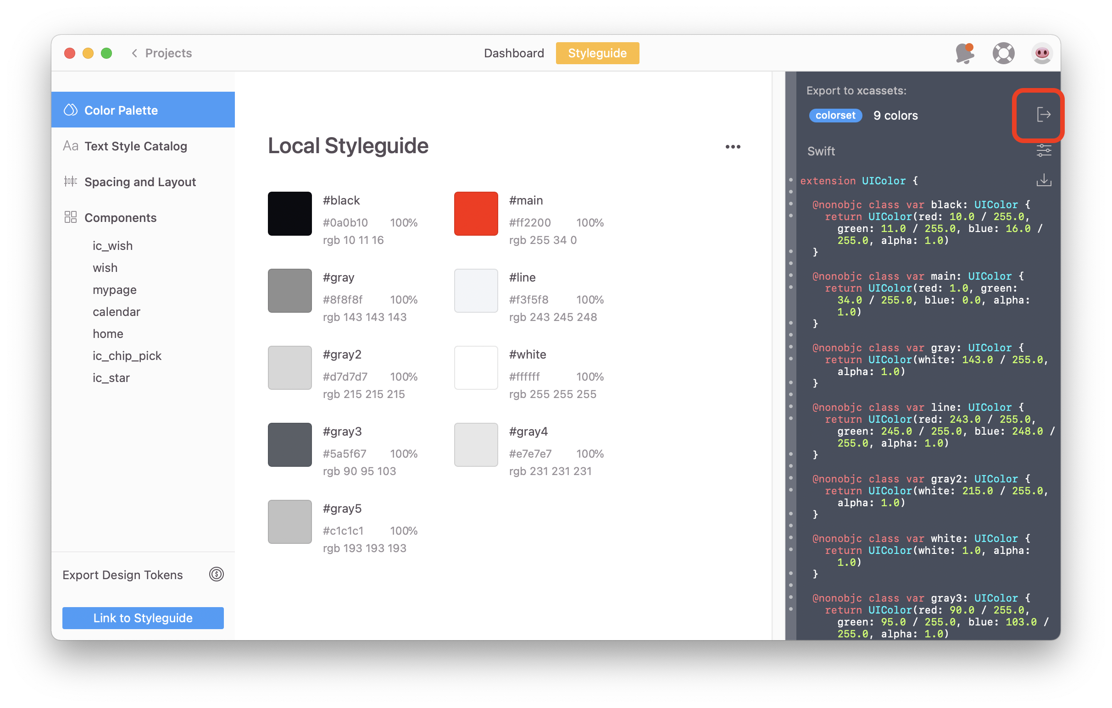Select the Components section

click(120, 217)
